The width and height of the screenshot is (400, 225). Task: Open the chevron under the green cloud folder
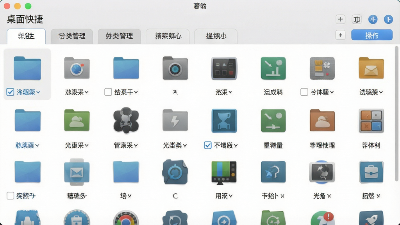pos(87,145)
